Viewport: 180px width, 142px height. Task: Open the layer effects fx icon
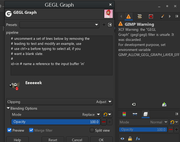coord(138,139)
